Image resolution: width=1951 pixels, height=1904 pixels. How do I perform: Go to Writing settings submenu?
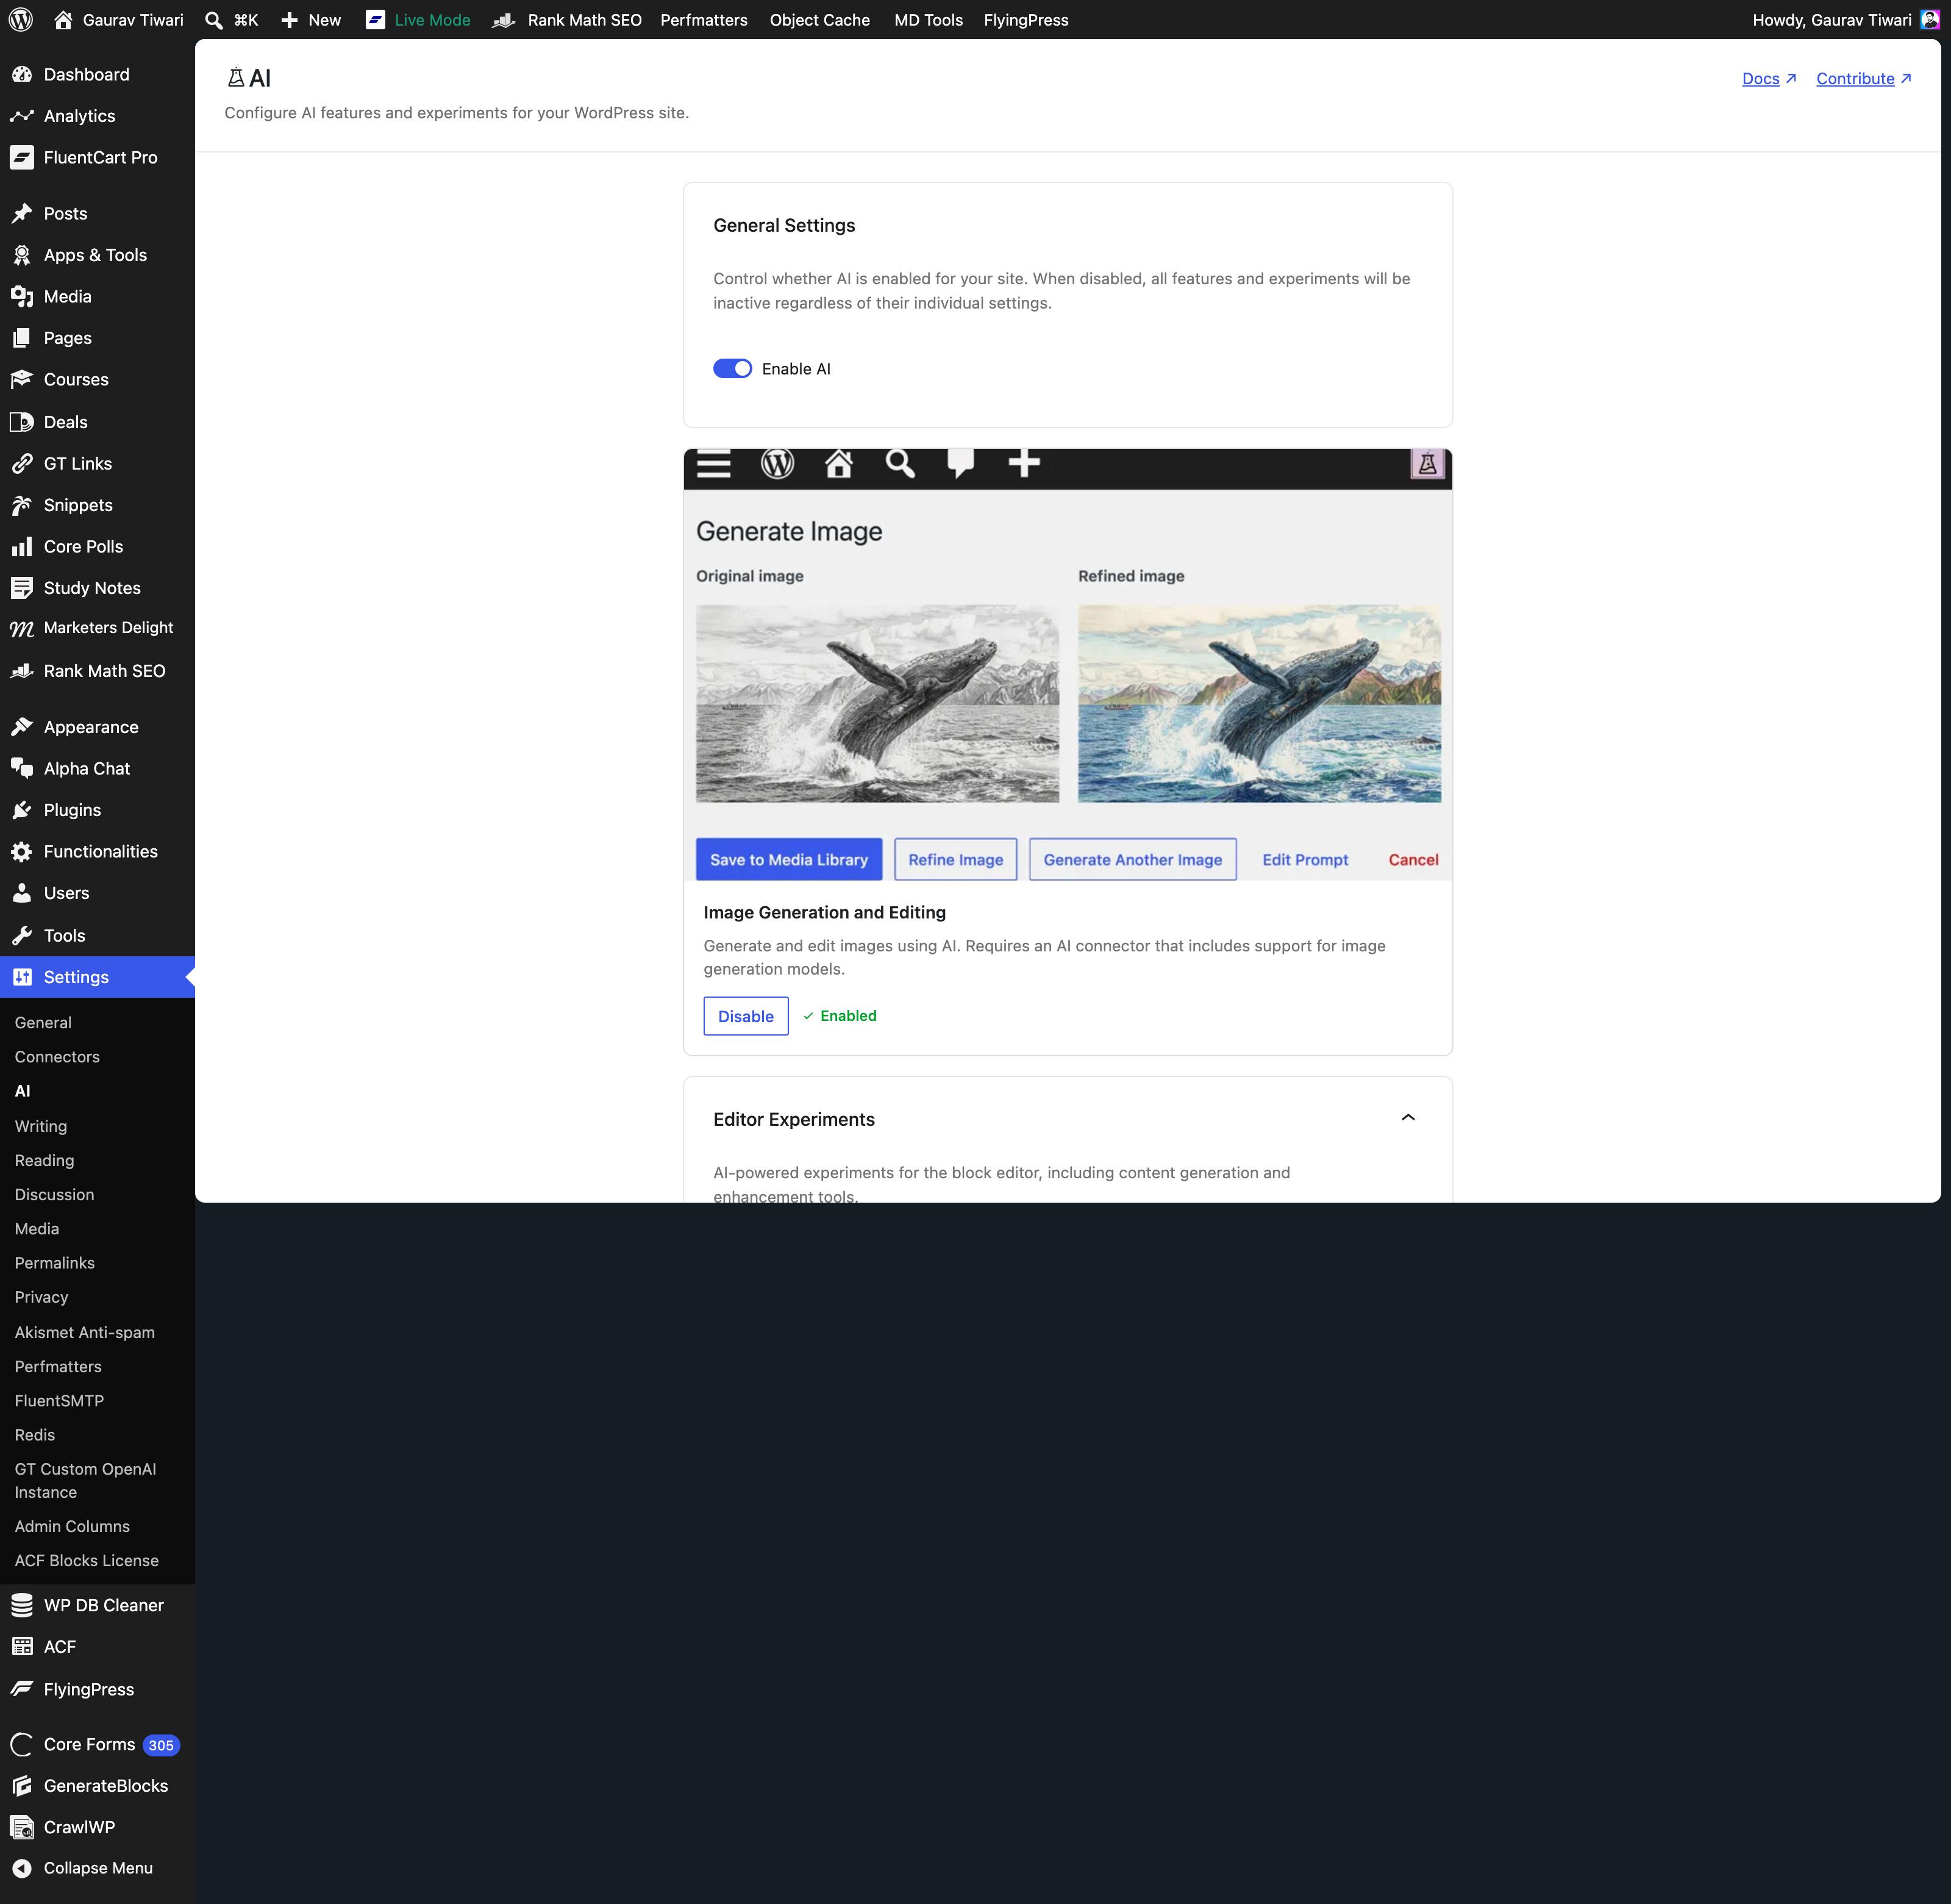click(41, 1126)
